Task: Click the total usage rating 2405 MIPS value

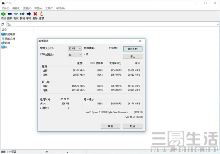Action: click(x=116, y=104)
